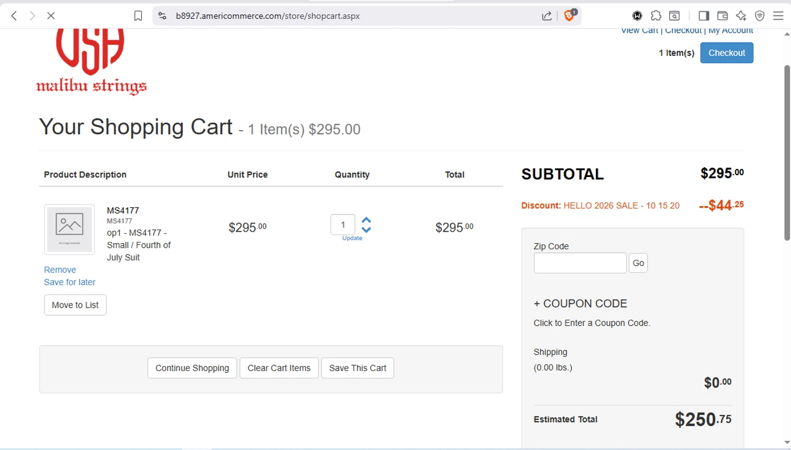Open Brave VPN shield icon
791x450 pixels.
[x=760, y=16]
